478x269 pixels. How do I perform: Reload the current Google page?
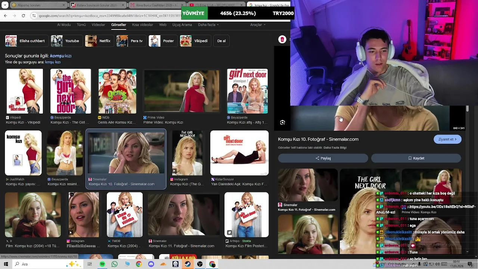[x=23, y=15]
